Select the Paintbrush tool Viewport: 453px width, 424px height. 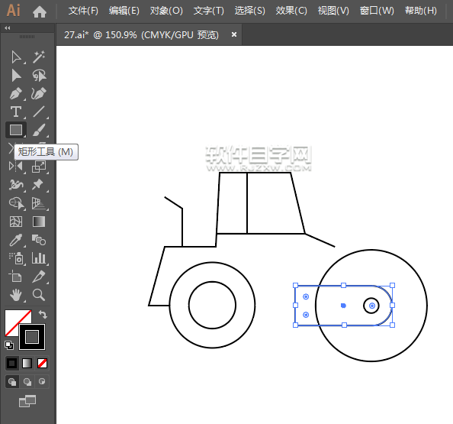(x=39, y=130)
